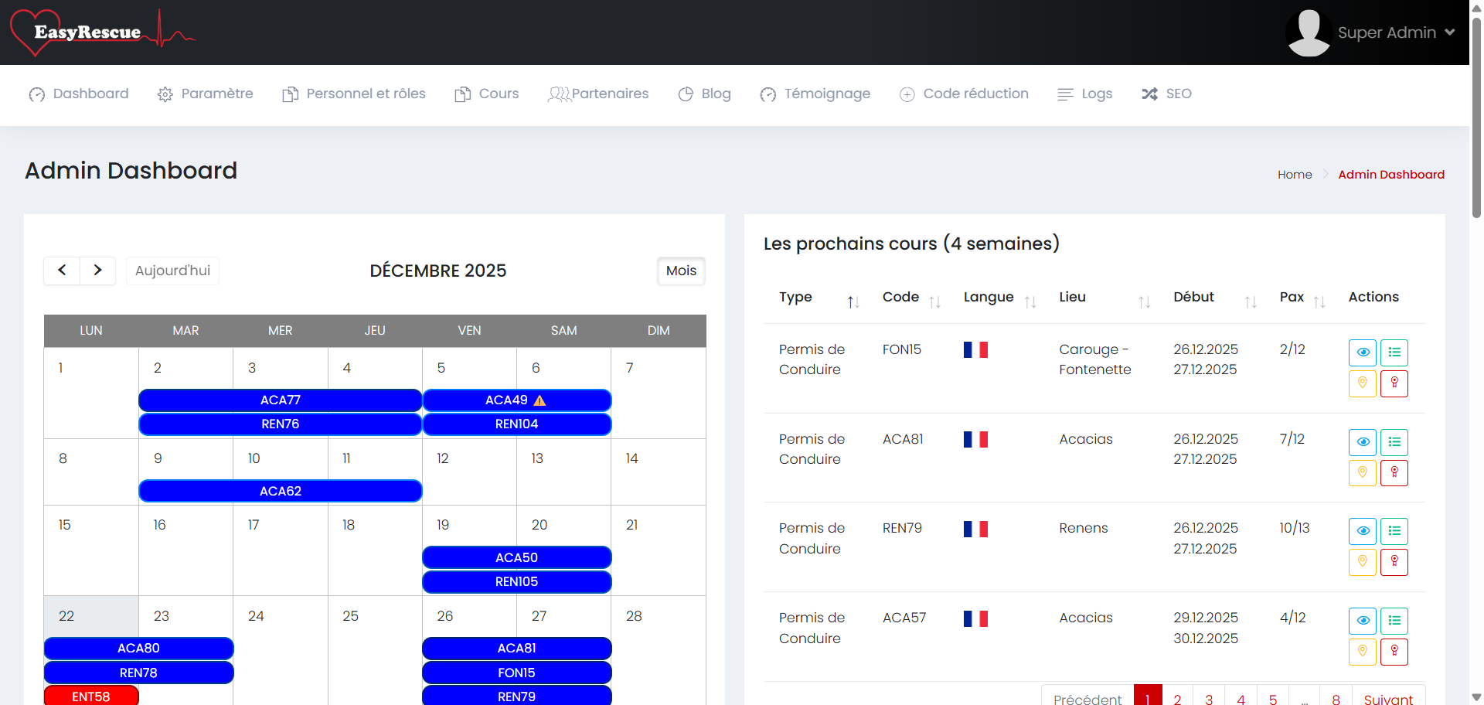Click the green list icon for ACA57
Screen dimensions: 1484x705
1394,621
